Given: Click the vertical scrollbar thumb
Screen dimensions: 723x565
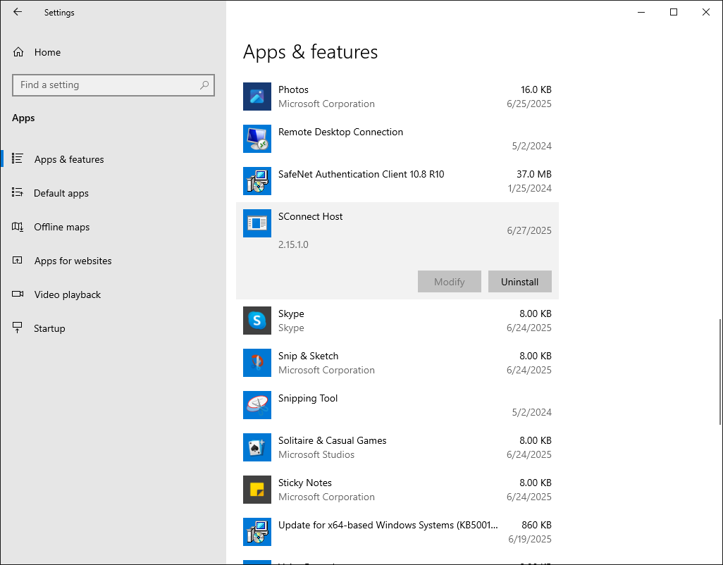Looking at the screenshot, I should point(720,371).
